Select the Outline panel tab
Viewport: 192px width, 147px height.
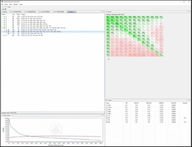tap(109, 100)
